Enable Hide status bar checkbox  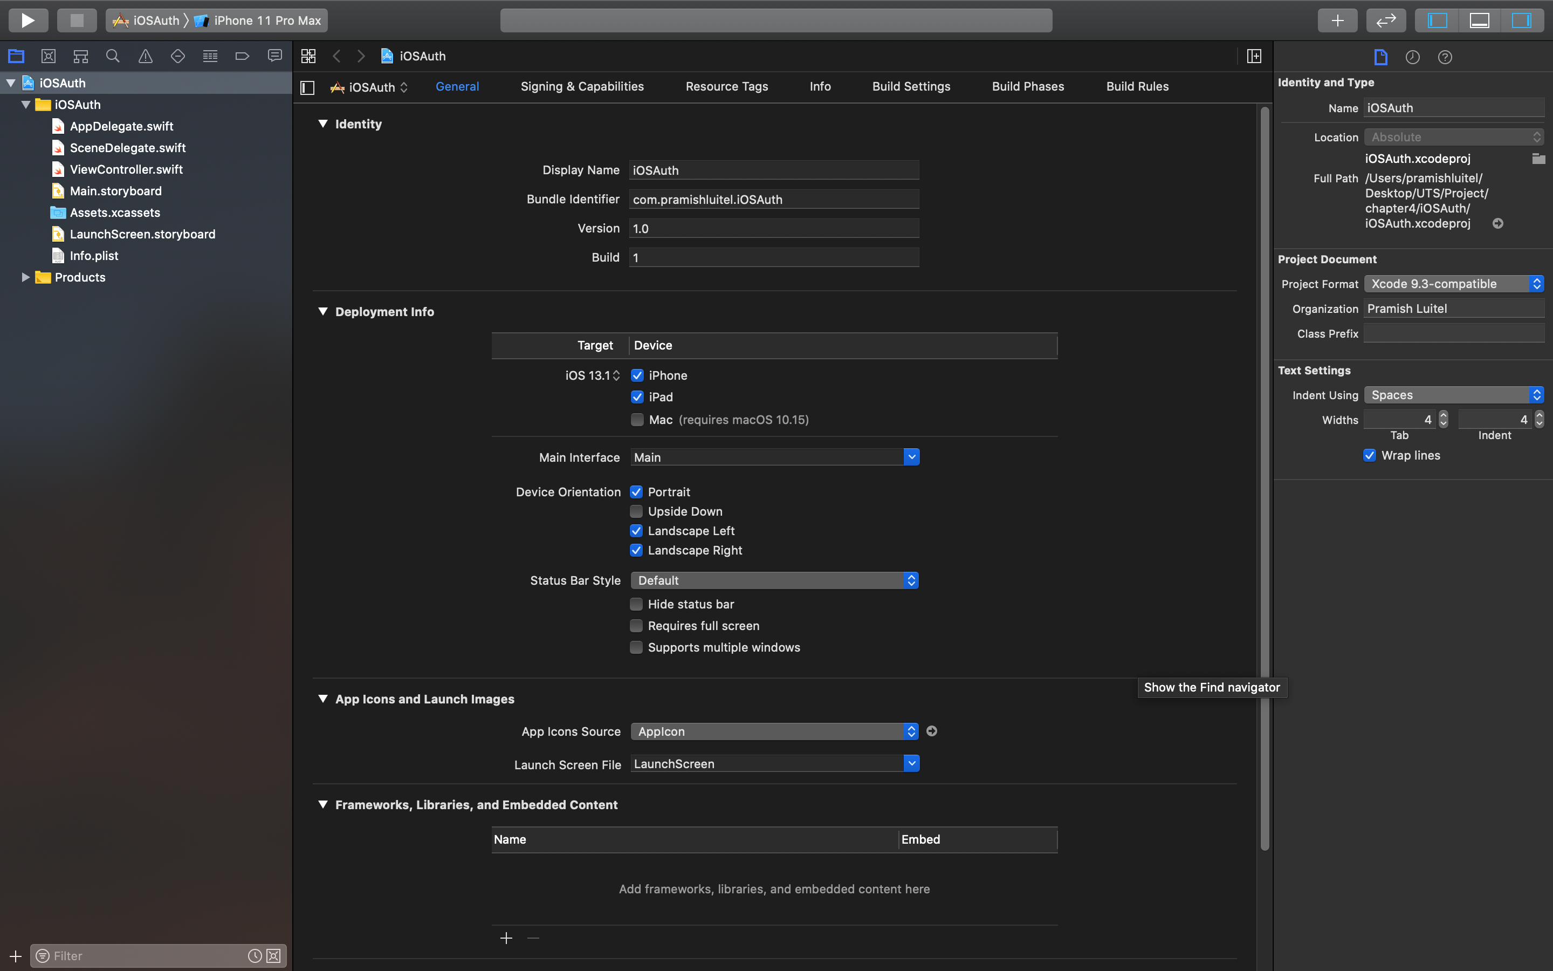[x=636, y=604]
